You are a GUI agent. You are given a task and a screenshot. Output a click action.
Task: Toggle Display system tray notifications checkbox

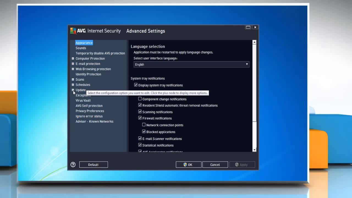(x=136, y=85)
